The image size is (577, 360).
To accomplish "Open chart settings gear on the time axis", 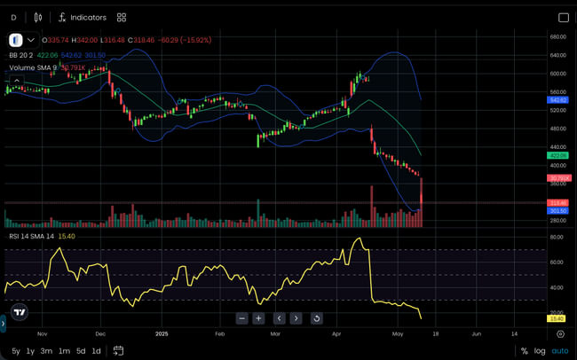I will [560, 334].
